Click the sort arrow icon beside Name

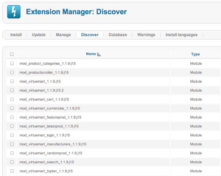99,54
